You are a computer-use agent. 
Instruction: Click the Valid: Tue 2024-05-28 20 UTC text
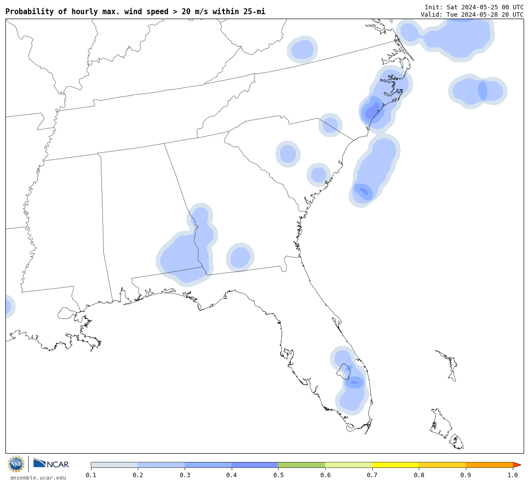(x=472, y=15)
